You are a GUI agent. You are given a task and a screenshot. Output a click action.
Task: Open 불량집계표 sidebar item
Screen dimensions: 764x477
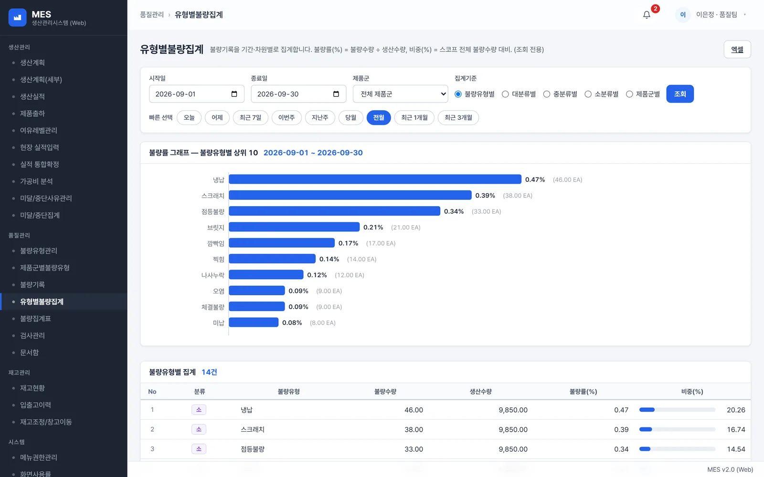(35, 319)
